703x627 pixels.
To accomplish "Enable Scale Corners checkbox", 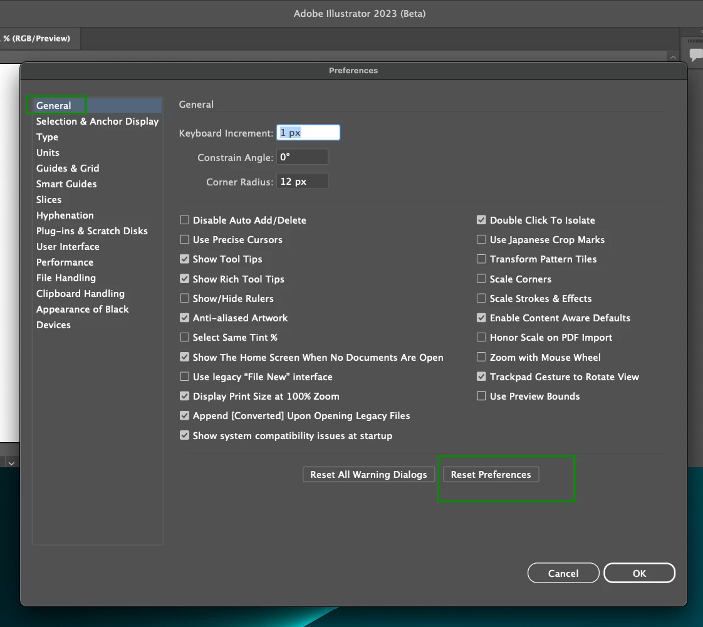I will (x=481, y=278).
